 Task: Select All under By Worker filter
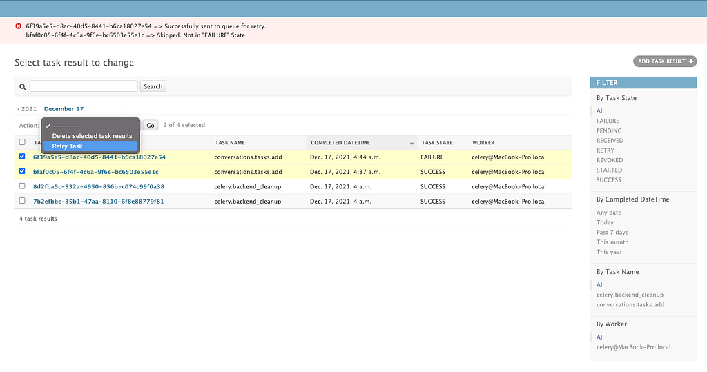(x=600, y=337)
